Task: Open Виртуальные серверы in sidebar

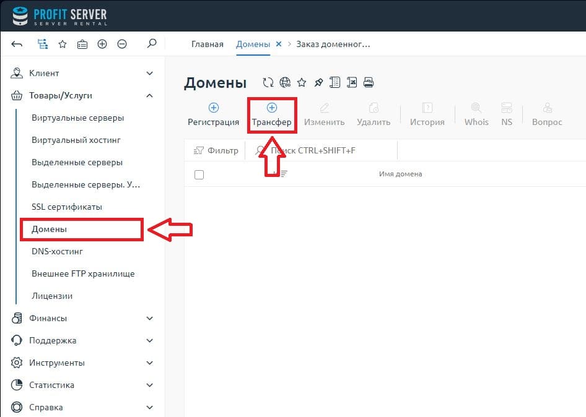Action: tap(77, 118)
